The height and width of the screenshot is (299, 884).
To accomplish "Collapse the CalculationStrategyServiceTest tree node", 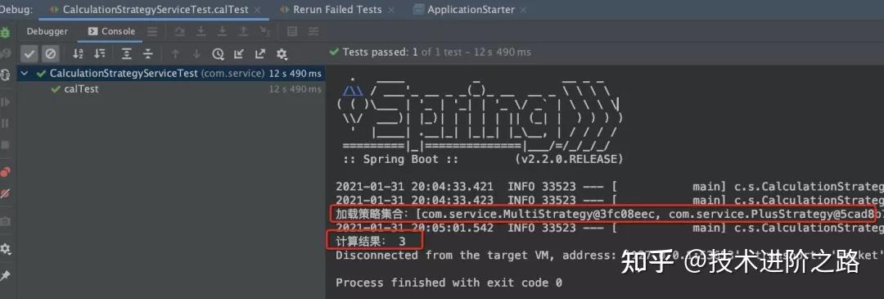I will pyautogui.click(x=25, y=74).
